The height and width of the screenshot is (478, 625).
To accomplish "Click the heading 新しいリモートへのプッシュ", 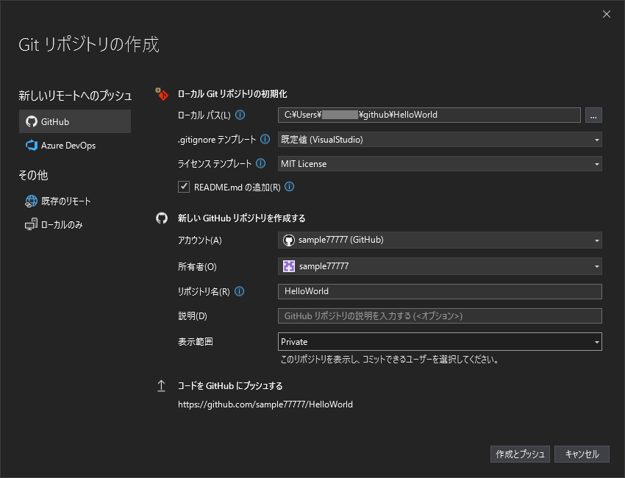I will click(x=75, y=96).
